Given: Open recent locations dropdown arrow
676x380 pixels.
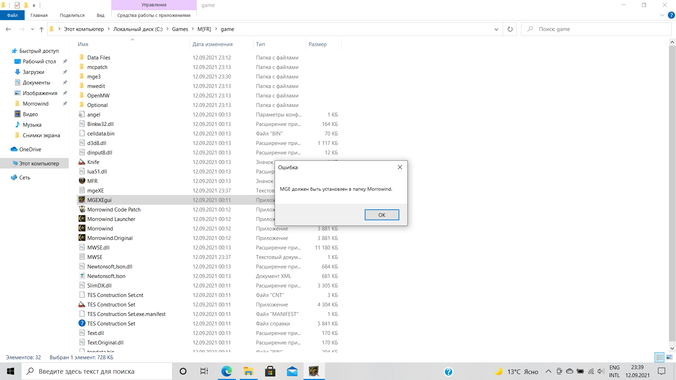Looking at the screenshot, I should pyautogui.click(x=32, y=29).
